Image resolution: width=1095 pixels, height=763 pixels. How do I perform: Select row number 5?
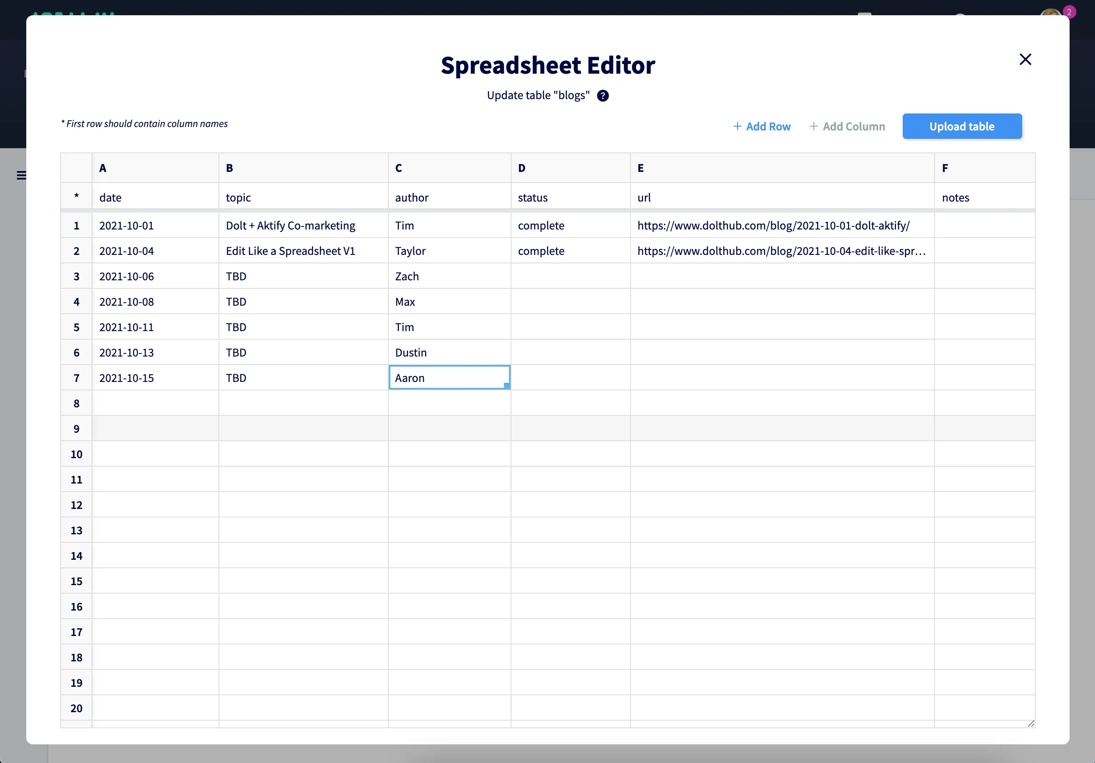[x=76, y=327]
